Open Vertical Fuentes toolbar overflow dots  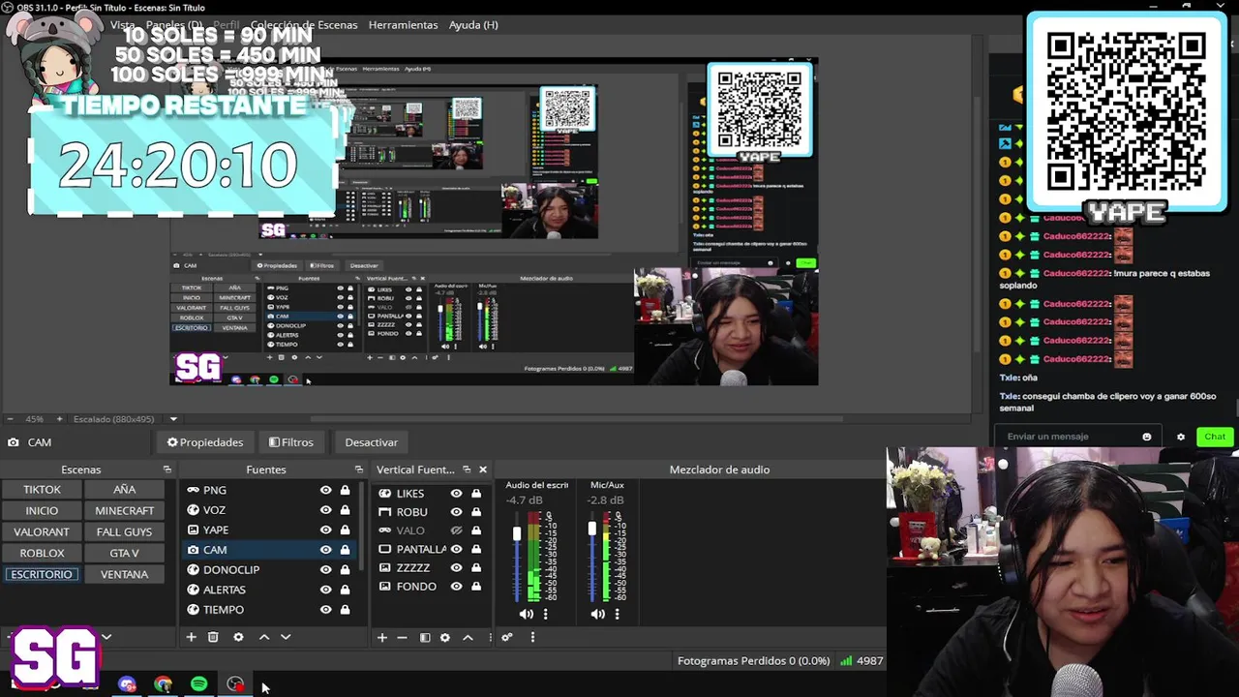490,637
